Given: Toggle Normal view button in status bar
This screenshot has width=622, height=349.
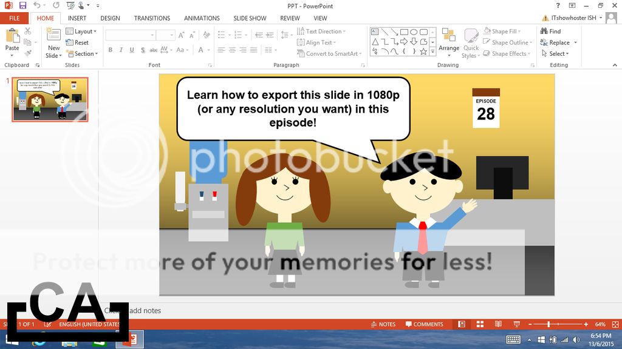Looking at the screenshot, I should (462, 324).
